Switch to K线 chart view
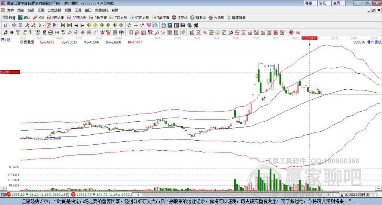 pyautogui.click(x=39, y=18)
